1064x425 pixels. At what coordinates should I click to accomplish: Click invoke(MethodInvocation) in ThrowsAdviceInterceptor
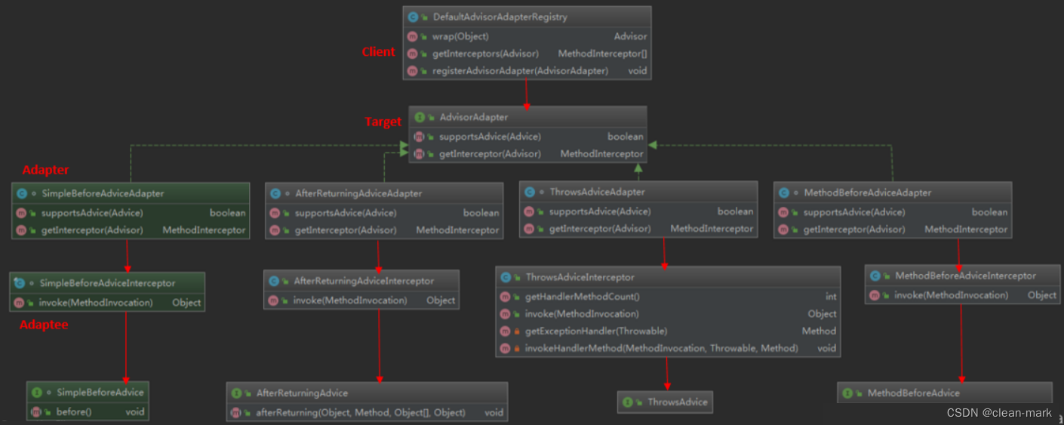point(582,314)
